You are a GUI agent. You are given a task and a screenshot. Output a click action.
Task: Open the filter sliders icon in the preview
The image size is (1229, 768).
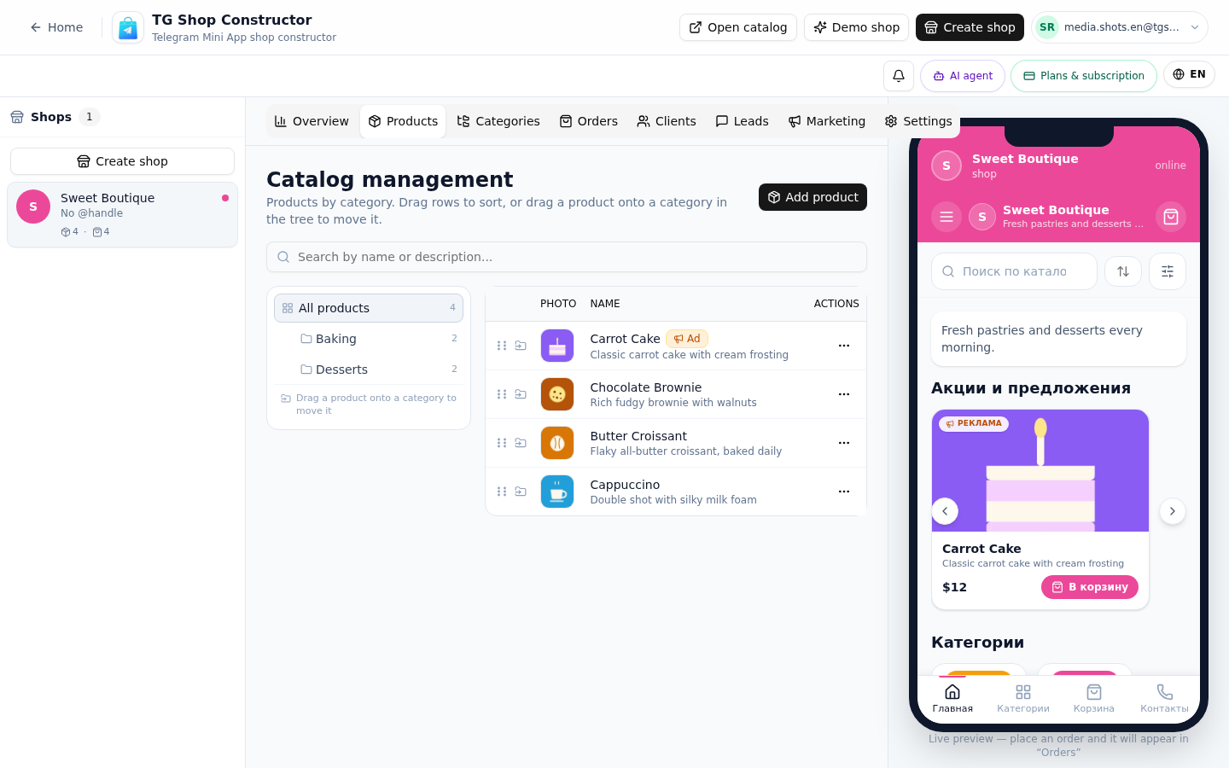(x=1168, y=271)
